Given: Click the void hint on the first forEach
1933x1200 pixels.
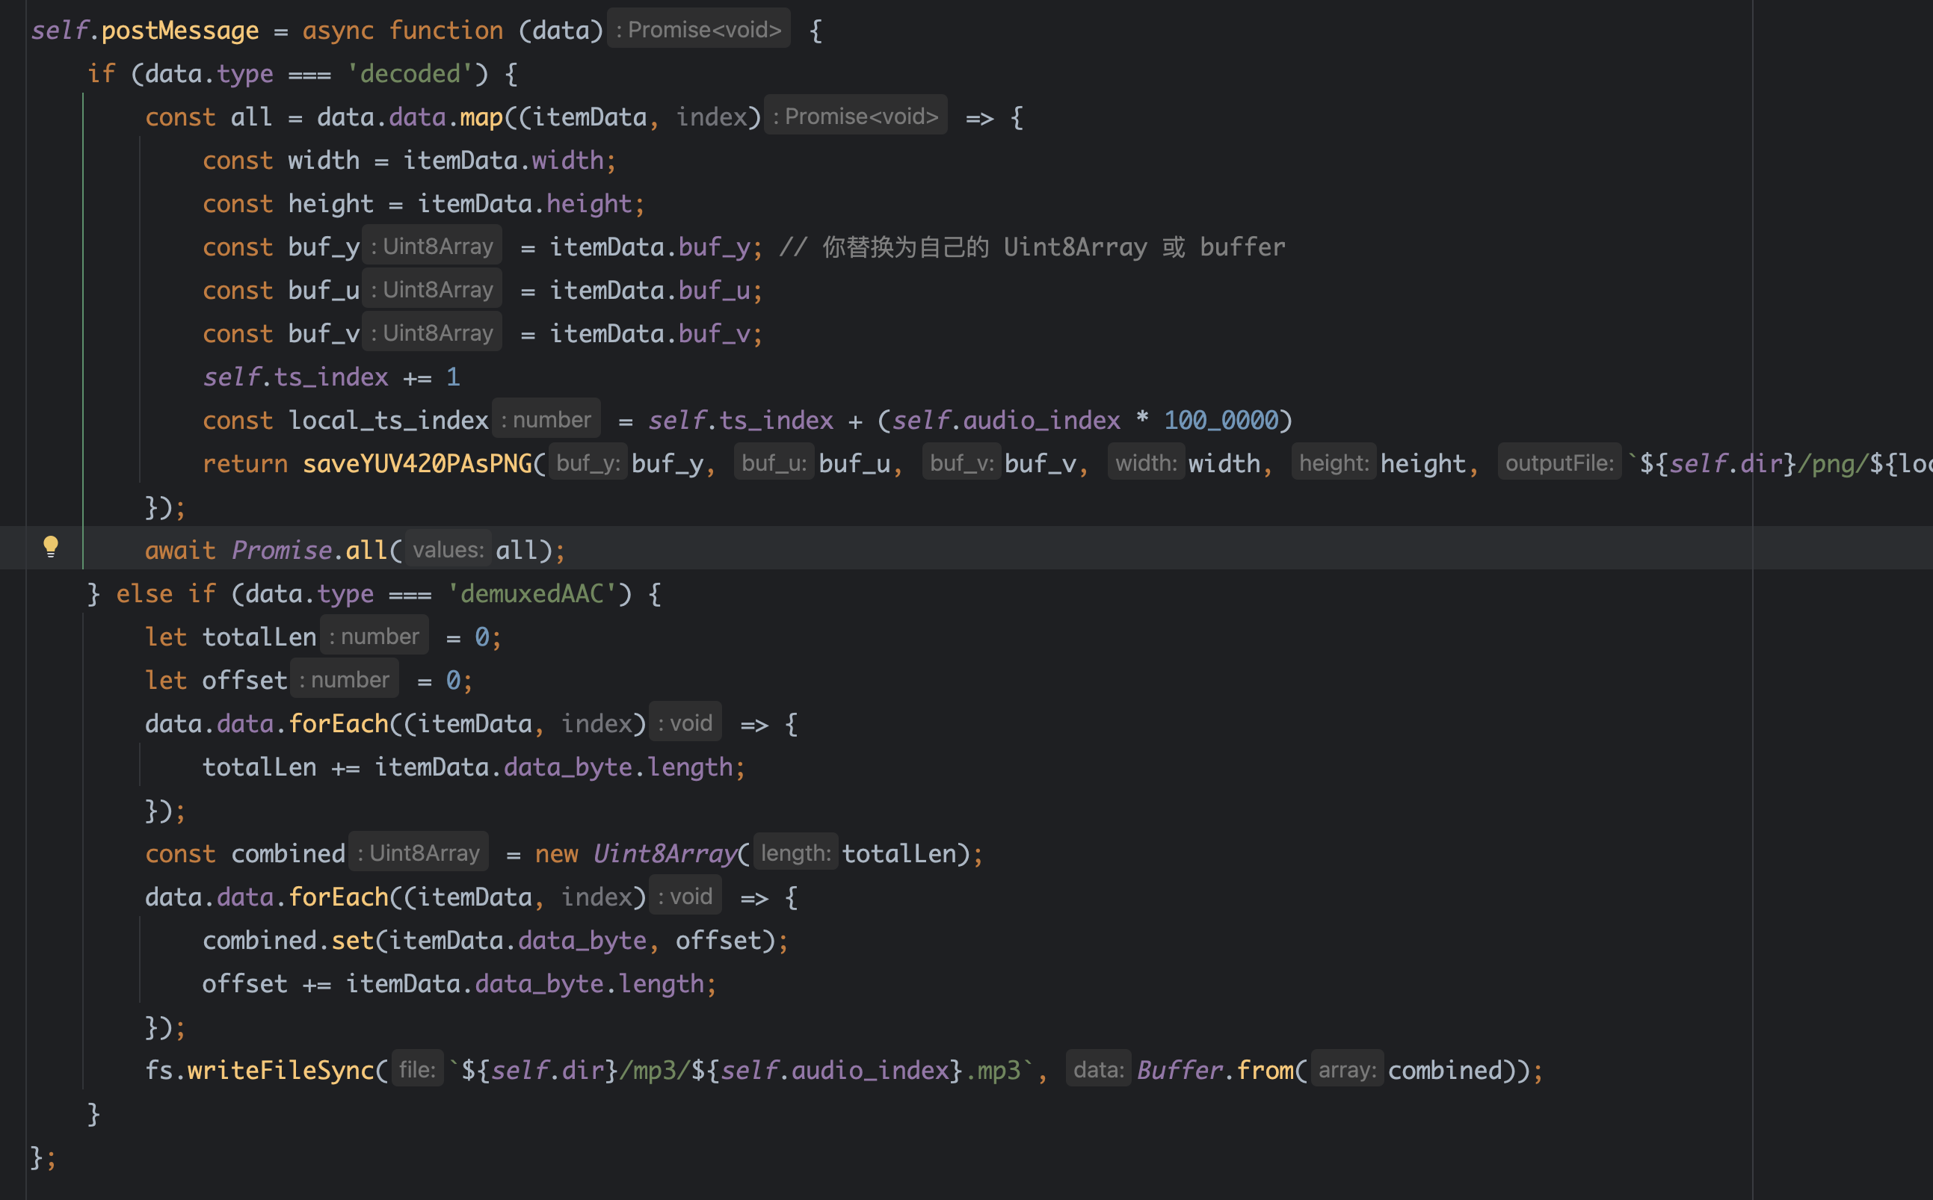Looking at the screenshot, I should [x=685, y=723].
